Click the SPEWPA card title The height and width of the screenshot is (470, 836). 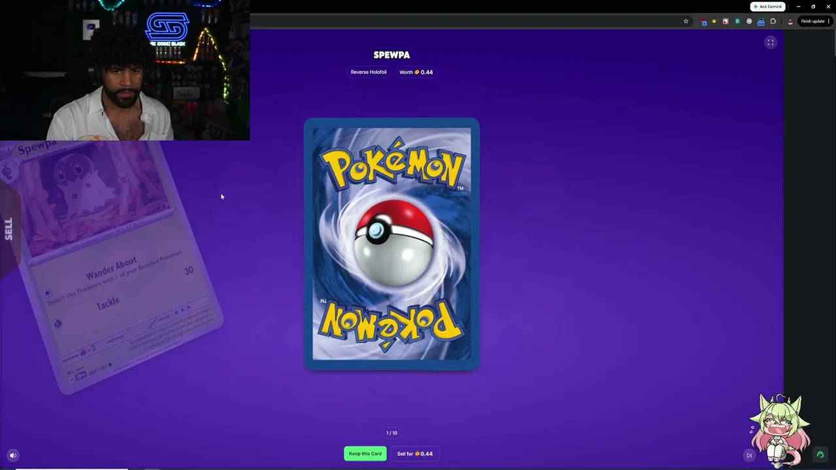tap(392, 55)
